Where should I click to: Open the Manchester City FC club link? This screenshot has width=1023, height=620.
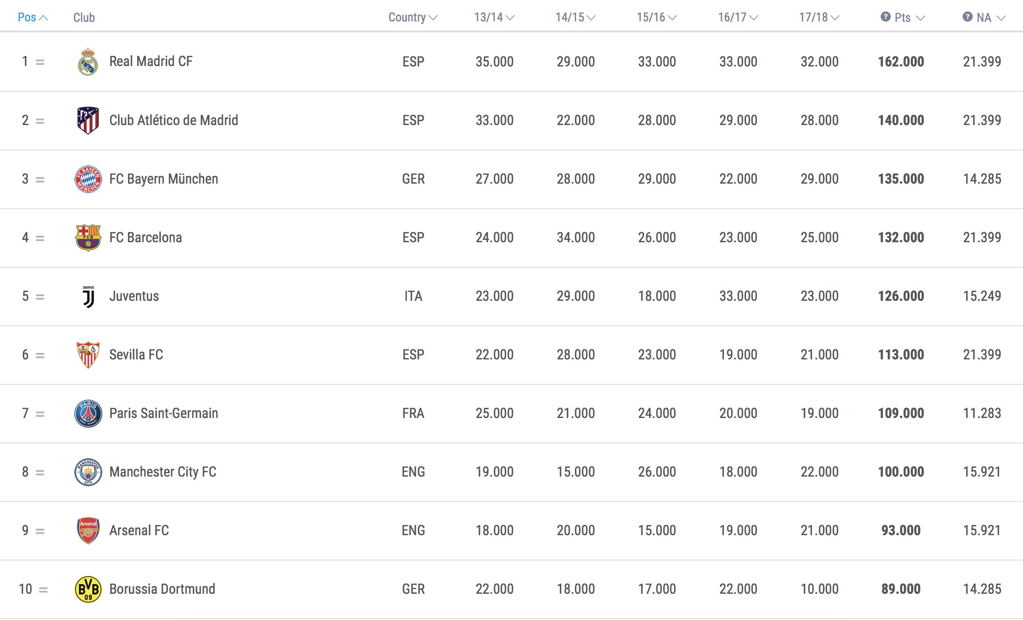click(163, 472)
